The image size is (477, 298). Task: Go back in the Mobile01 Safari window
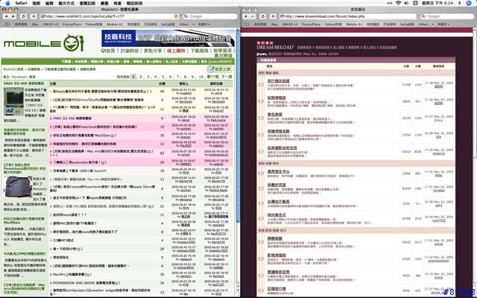pyautogui.click(x=7, y=16)
